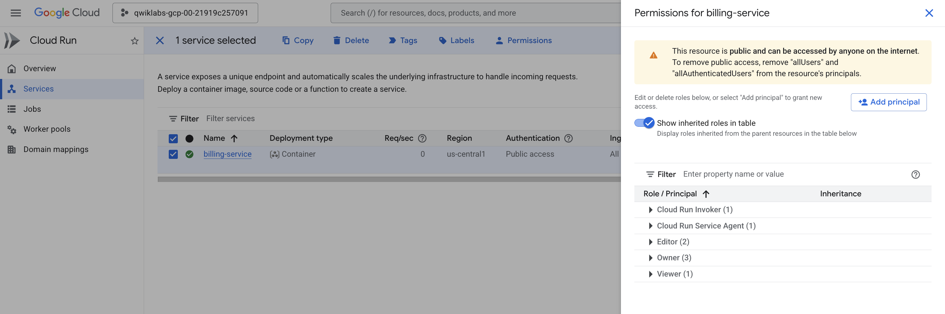Open the filter help icon in Permissions panel

point(916,174)
